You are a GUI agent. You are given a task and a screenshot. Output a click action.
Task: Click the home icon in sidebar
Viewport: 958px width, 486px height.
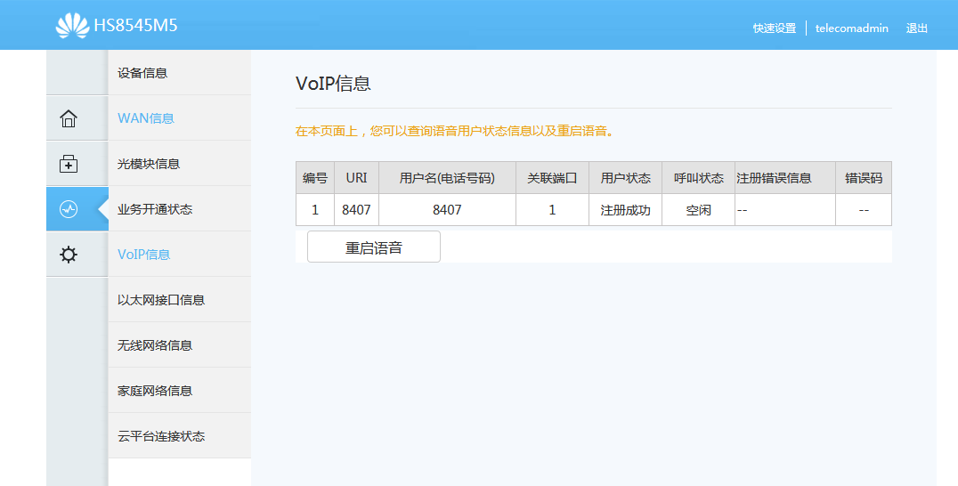point(69,118)
